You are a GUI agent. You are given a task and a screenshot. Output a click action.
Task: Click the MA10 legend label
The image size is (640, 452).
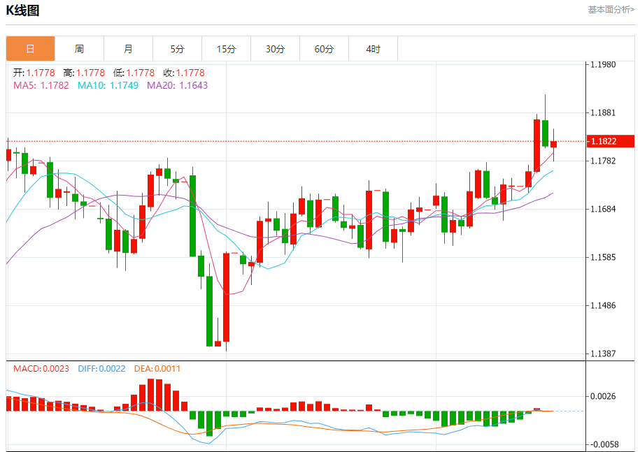pos(108,85)
